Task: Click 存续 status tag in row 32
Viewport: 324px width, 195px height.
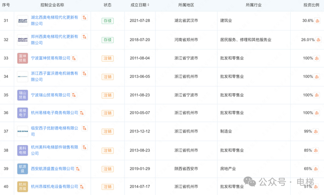Action: pos(107,40)
